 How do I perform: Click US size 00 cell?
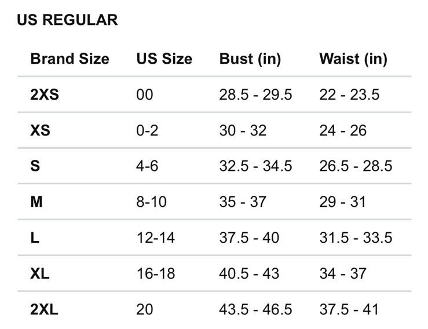point(145,95)
